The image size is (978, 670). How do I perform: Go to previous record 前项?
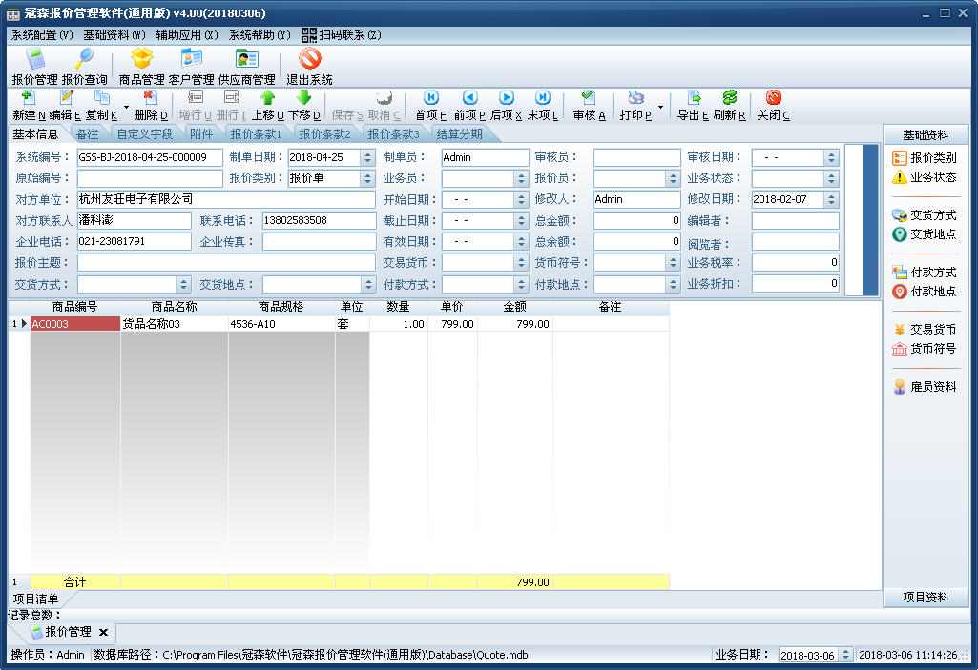coord(469,106)
